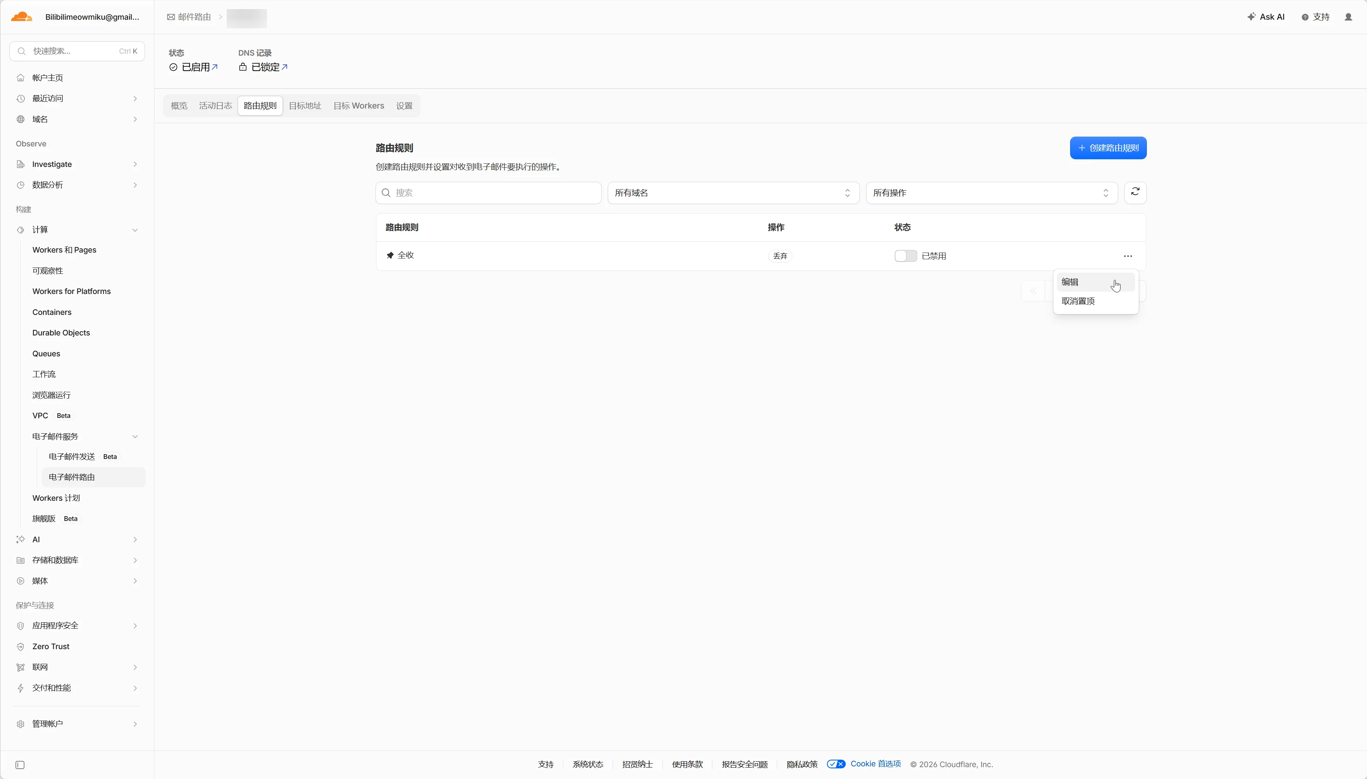Click the mail icon in 邮件路由 breadcrumb
Viewport: 1367px width, 779px height.
(x=171, y=17)
